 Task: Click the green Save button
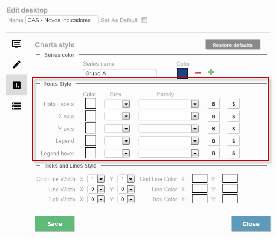pyautogui.click(x=54, y=224)
